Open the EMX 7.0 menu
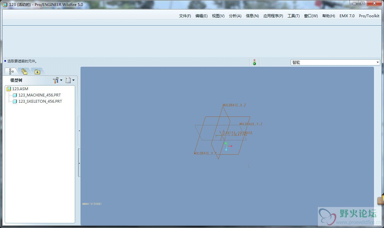 tap(347, 16)
